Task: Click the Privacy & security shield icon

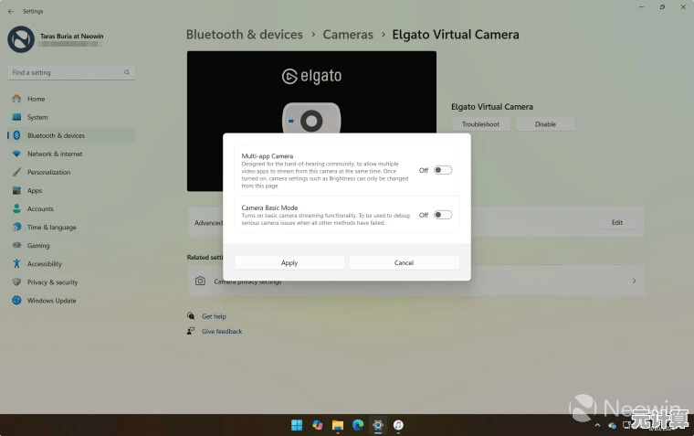Action: tap(16, 282)
